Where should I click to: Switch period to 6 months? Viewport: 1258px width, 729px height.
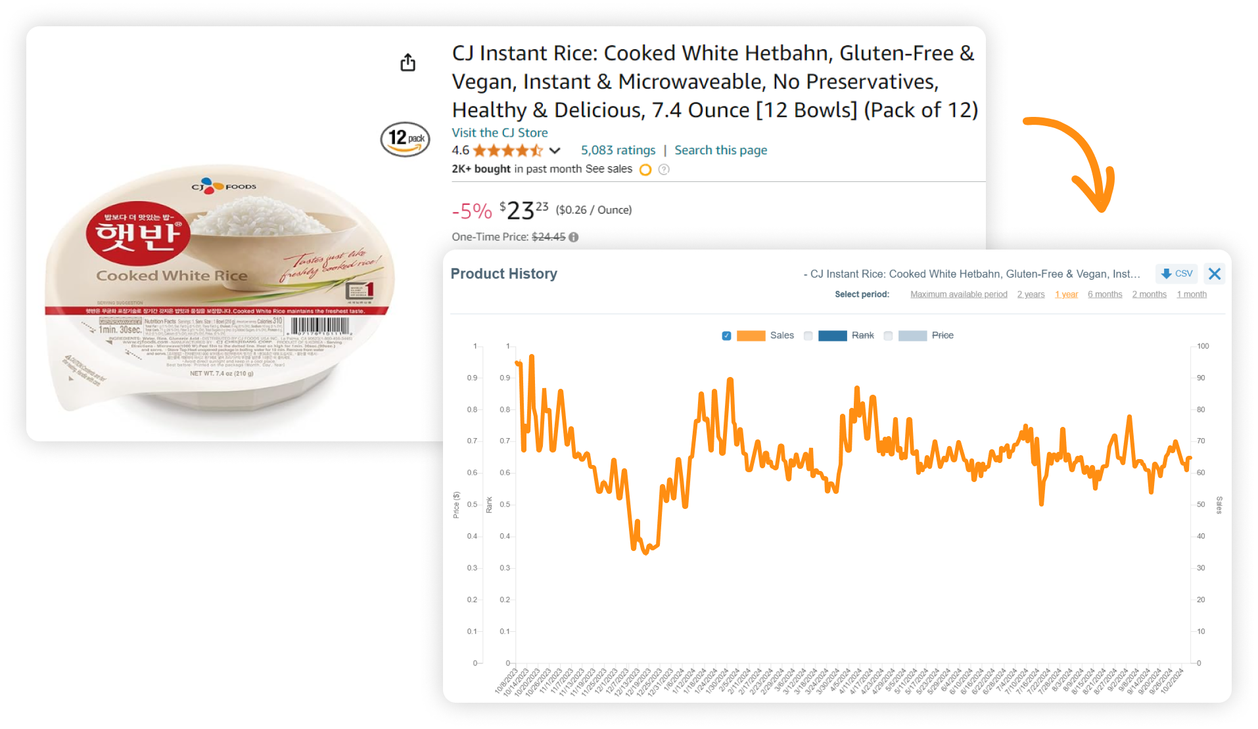[x=1105, y=294]
